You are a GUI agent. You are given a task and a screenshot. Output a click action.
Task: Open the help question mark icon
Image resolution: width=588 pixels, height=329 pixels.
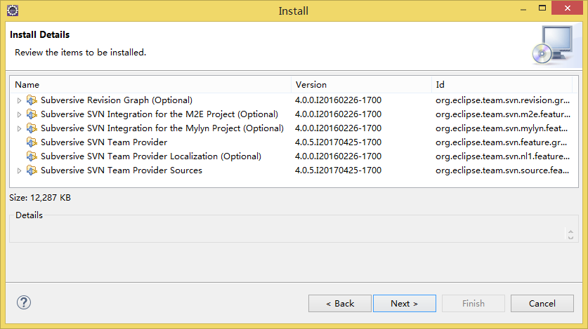(x=24, y=302)
